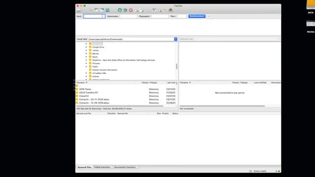Image resolution: width=315 pixels, height=177 pixels.
Task: Click the remote Permissions column header
Action: 276,83
